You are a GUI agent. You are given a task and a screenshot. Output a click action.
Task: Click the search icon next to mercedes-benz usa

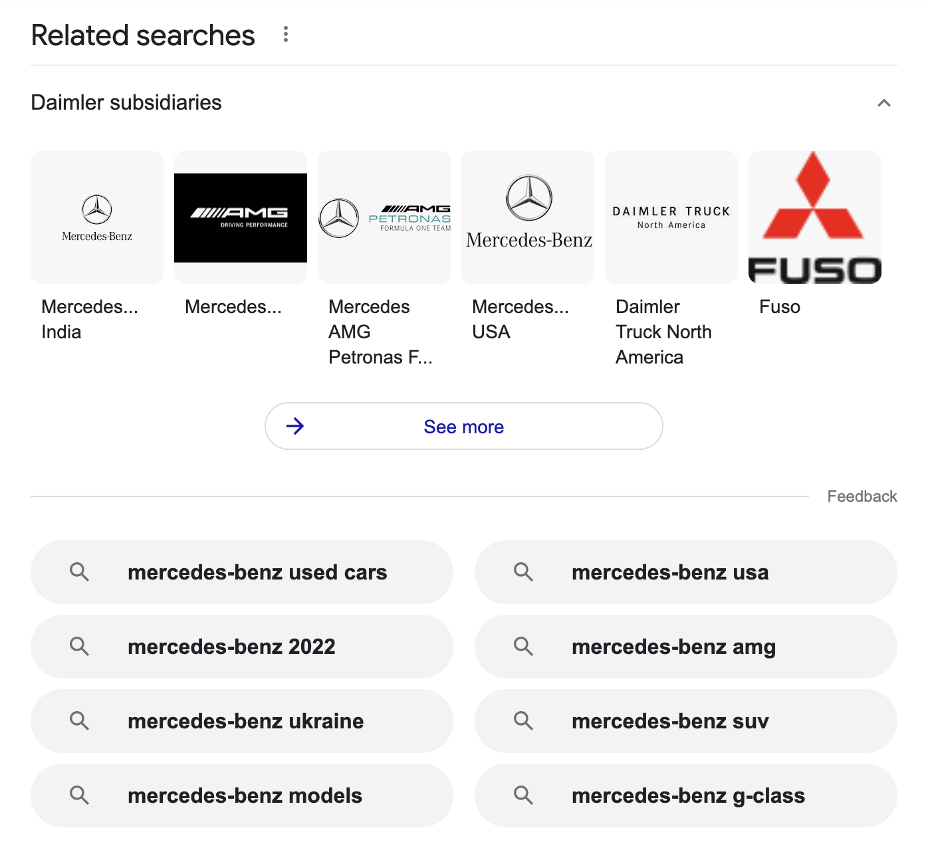click(523, 572)
